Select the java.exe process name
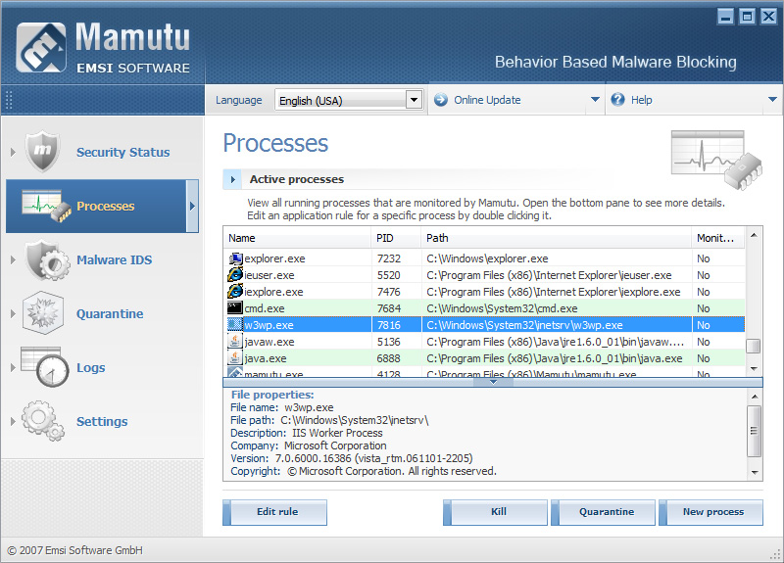 265,358
